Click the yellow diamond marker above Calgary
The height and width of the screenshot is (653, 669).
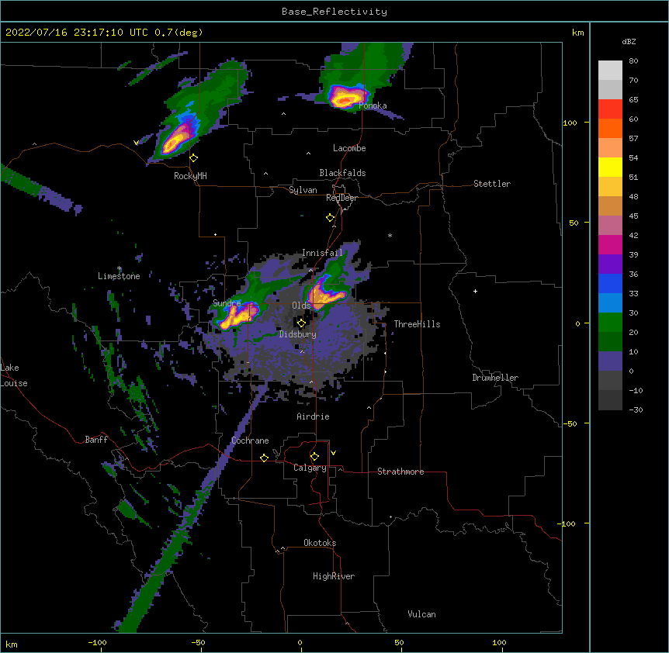tap(314, 457)
